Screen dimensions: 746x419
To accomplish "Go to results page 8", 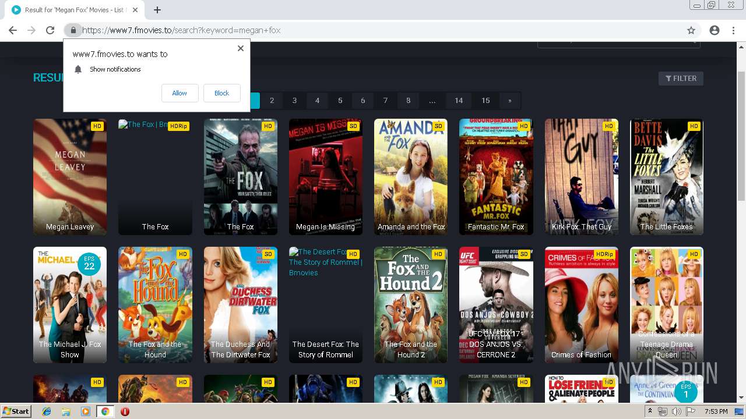I will pos(408,101).
